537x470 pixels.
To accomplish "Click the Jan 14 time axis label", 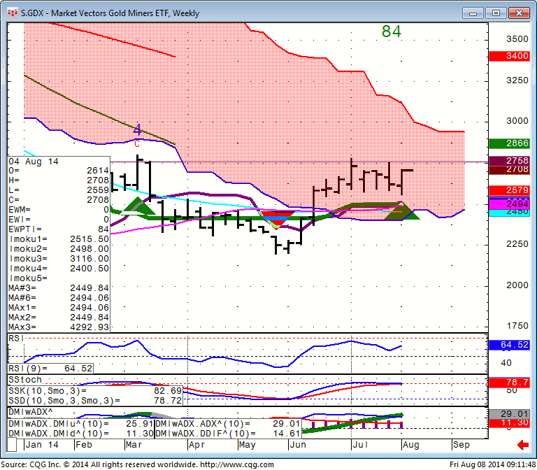I will [42, 445].
